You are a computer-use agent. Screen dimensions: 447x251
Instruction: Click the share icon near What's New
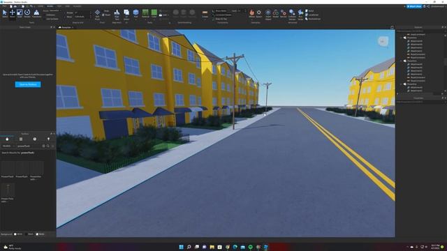pos(428,6)
